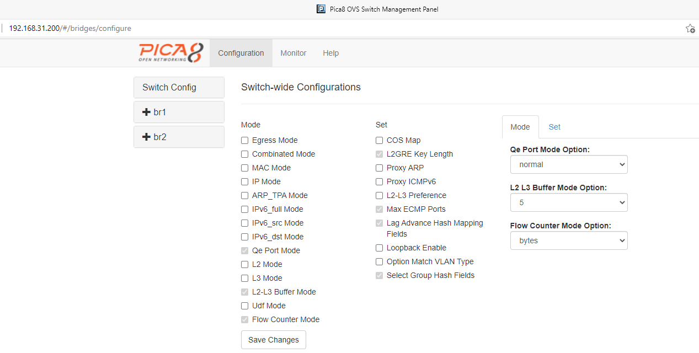Toggle the Qe Port Mode checkbox

point(245,251)
